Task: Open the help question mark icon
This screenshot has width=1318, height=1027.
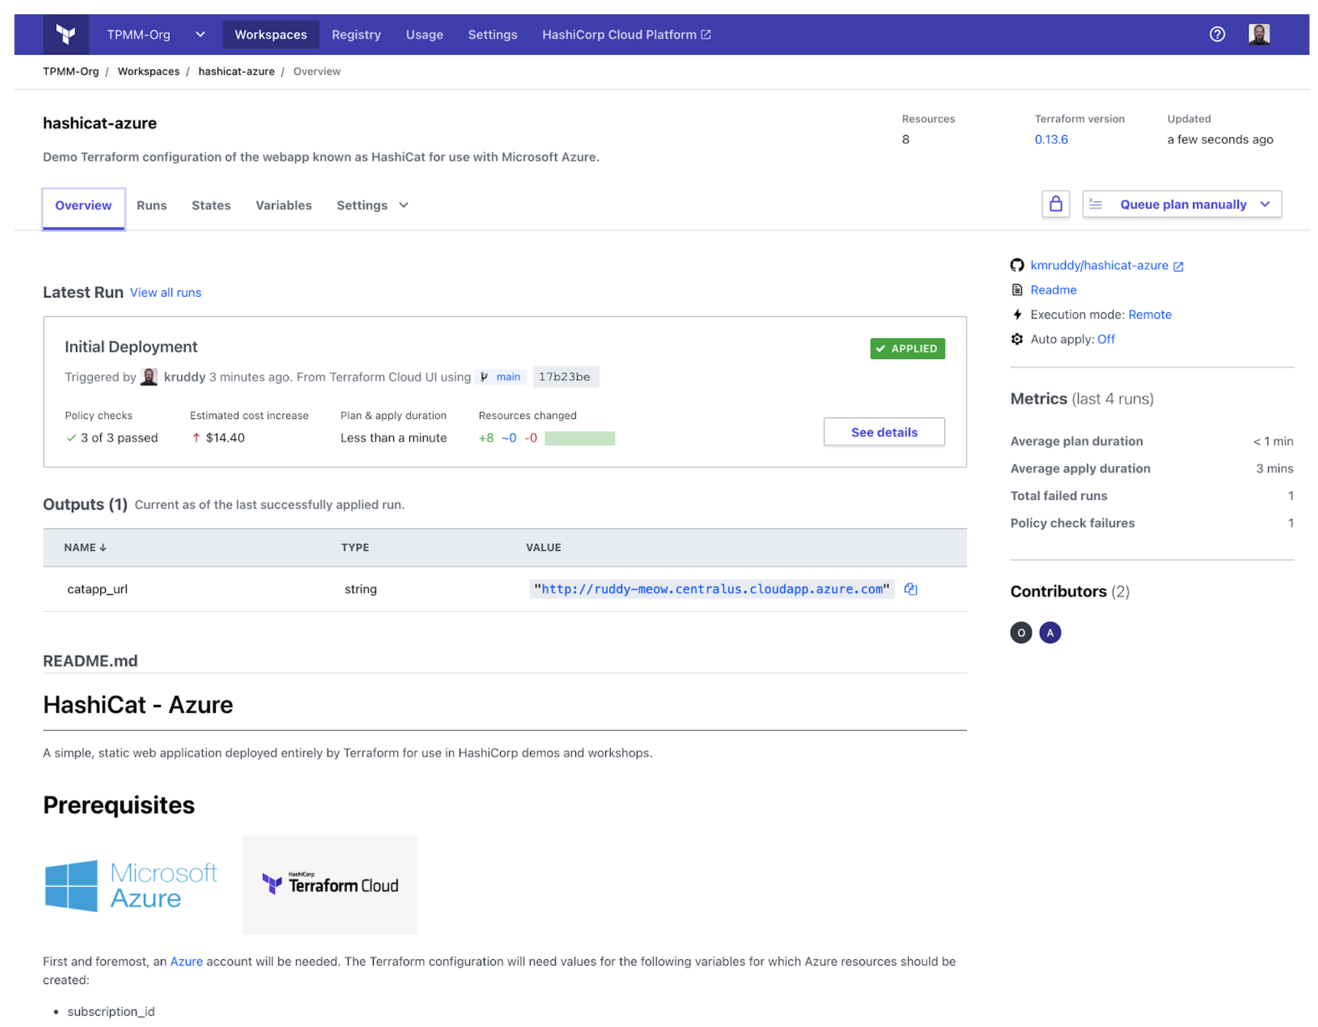Action: pyautogui.click(x=1217, y=34)
